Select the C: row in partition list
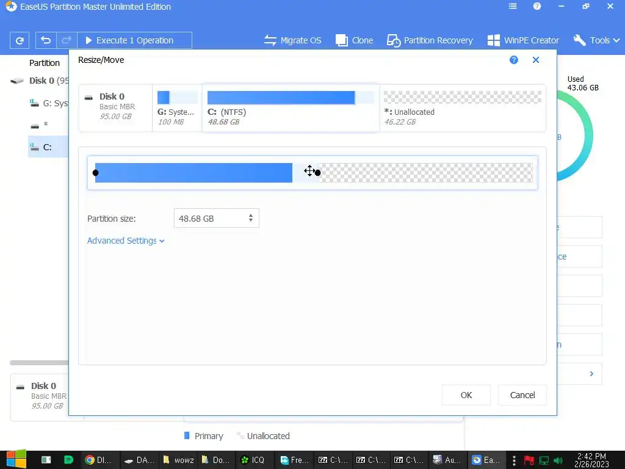625x469 pixels. coord(48,147)
